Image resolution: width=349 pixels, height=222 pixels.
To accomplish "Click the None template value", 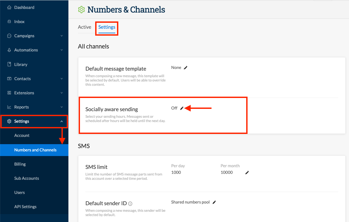I will [x=176, y=68].
